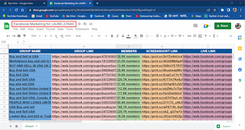This screenshot has width=245, height=130.
Task: Format as percent icon
Action: click(x=51, y=36)
